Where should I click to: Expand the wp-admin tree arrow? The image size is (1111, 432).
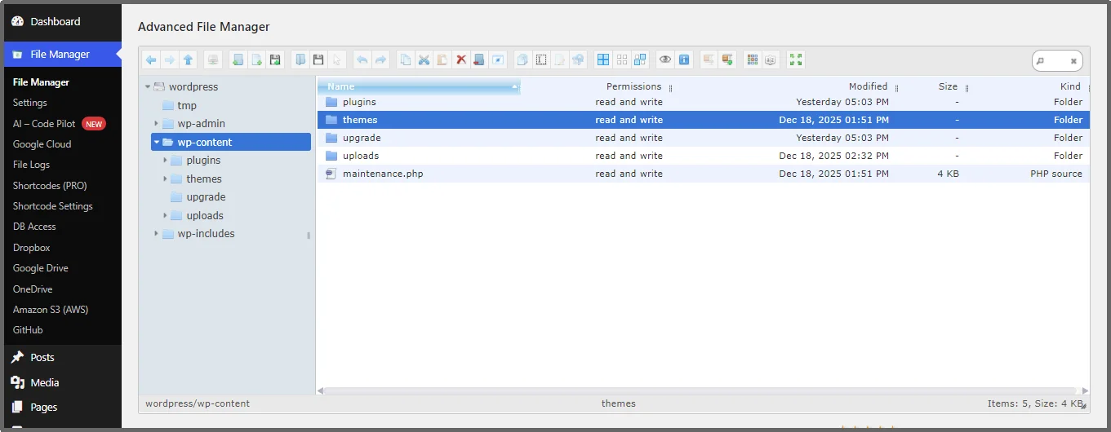tap(156, 124)
